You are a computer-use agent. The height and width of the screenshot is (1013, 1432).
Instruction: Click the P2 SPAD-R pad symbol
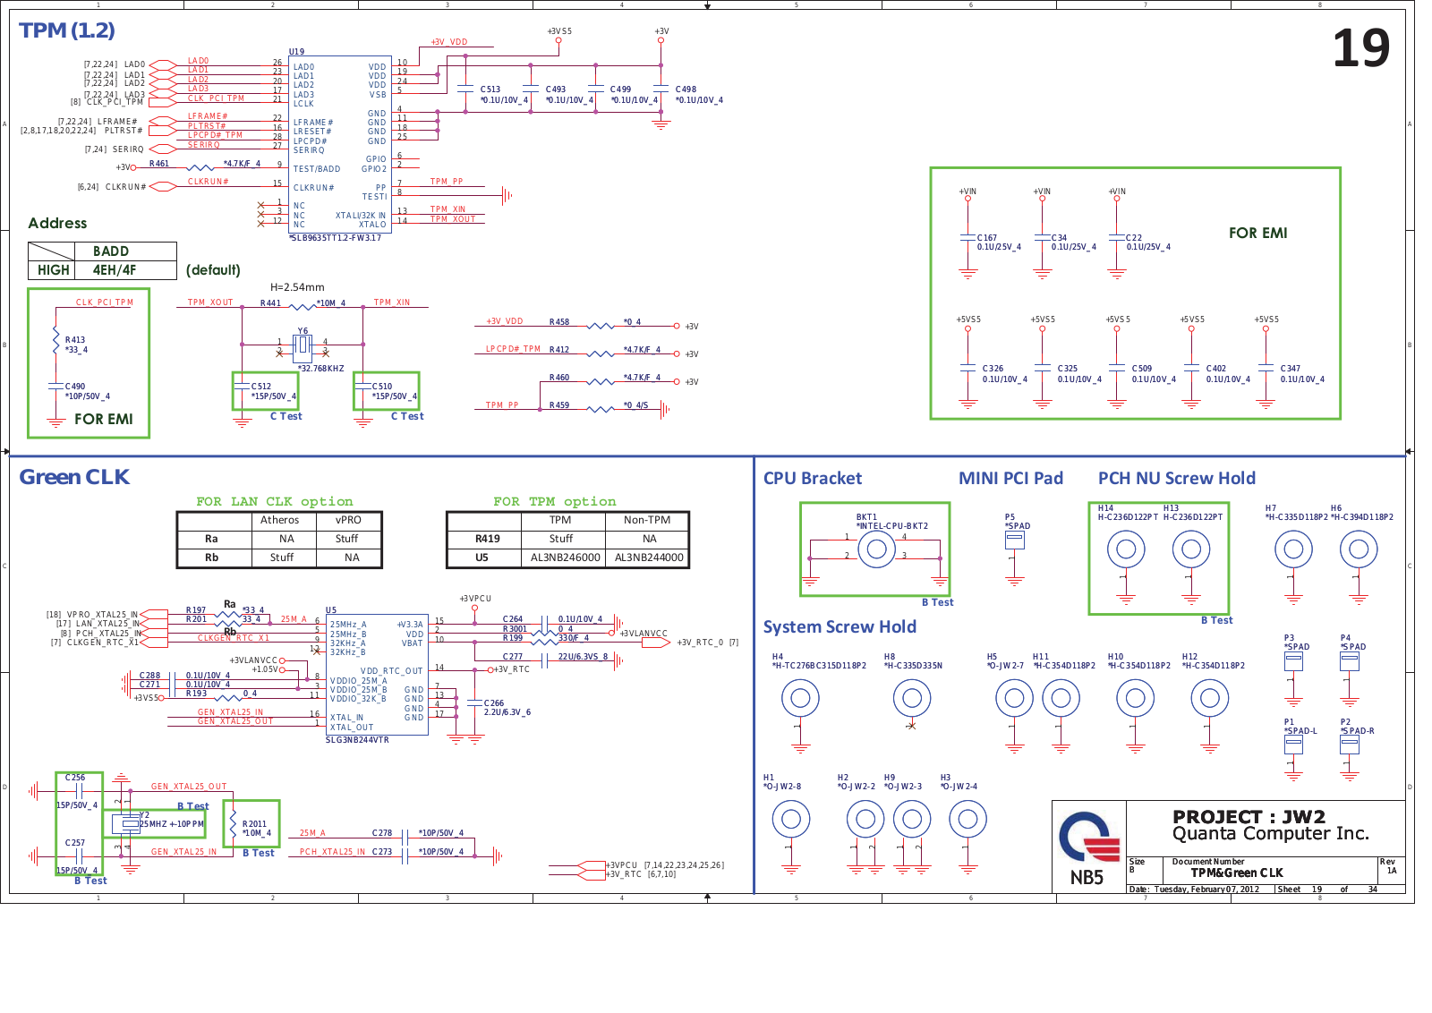tap(1350, 745)
